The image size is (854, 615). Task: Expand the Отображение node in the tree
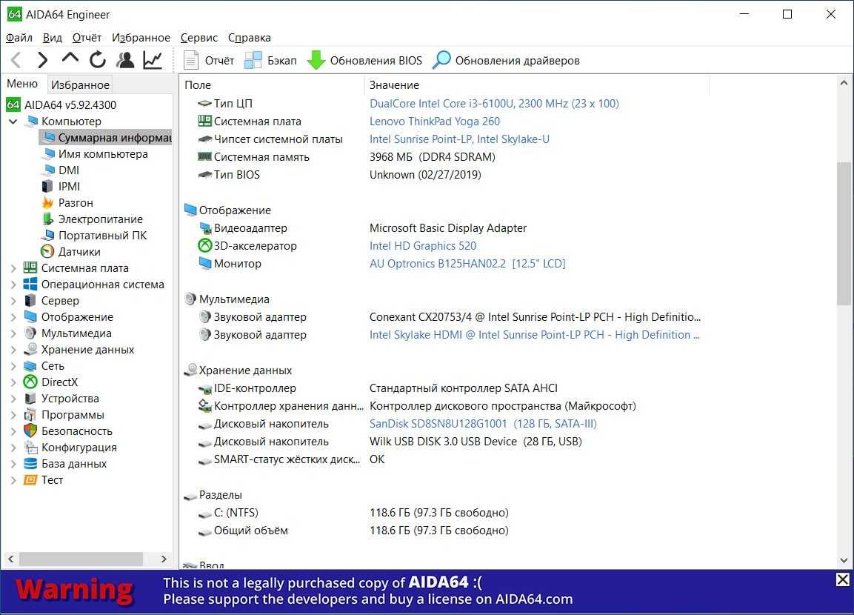click(x=13, y=317)
